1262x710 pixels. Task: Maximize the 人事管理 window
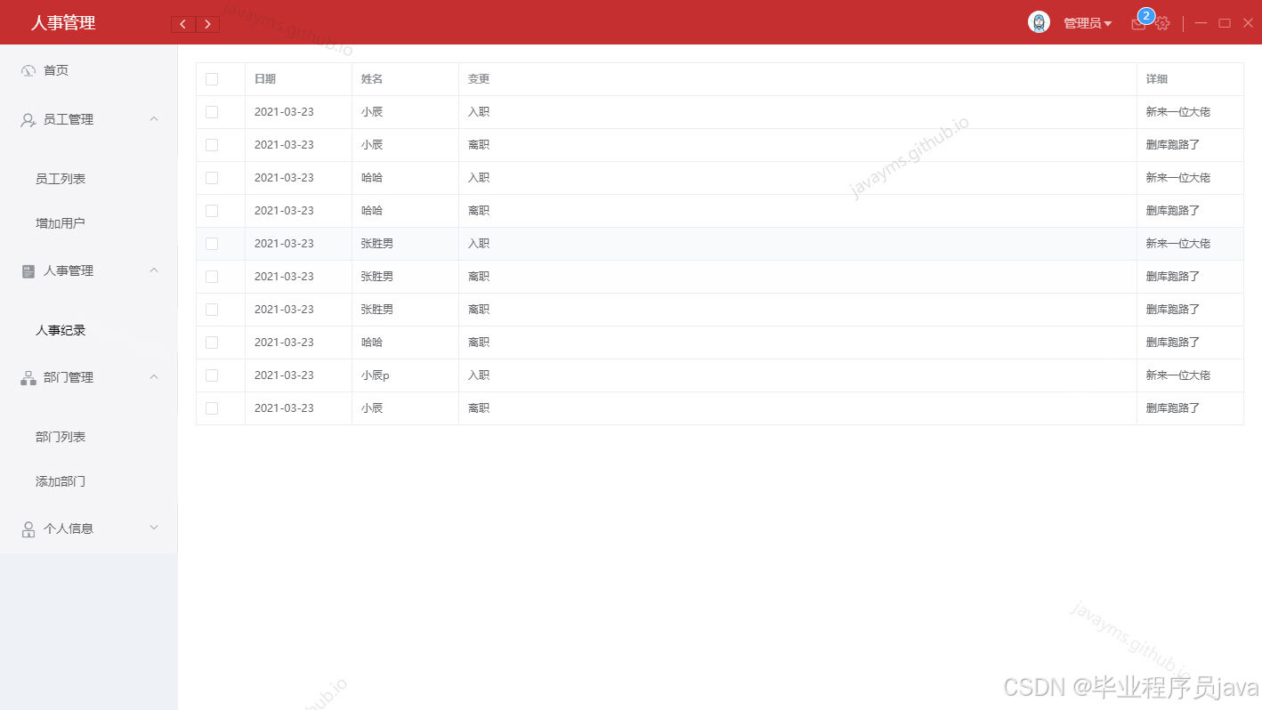click(1225, 23)
